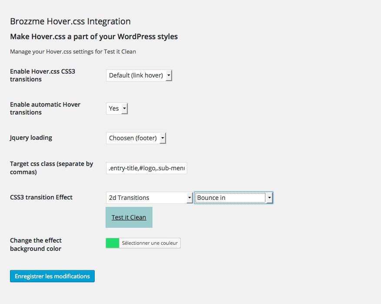This screenshot has height=304, width=381.
Task: Click the Test it Clean preview link
Action: (x=129, y=217)
